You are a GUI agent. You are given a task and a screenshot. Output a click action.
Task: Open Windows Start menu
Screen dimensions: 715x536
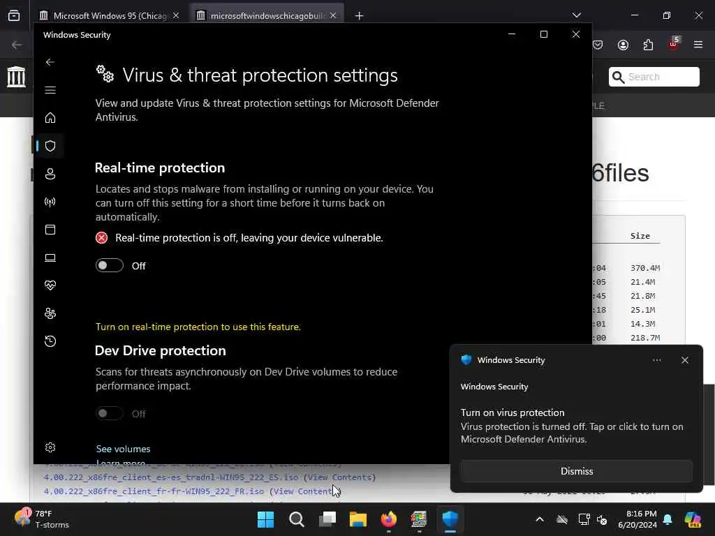click(265, 519)
